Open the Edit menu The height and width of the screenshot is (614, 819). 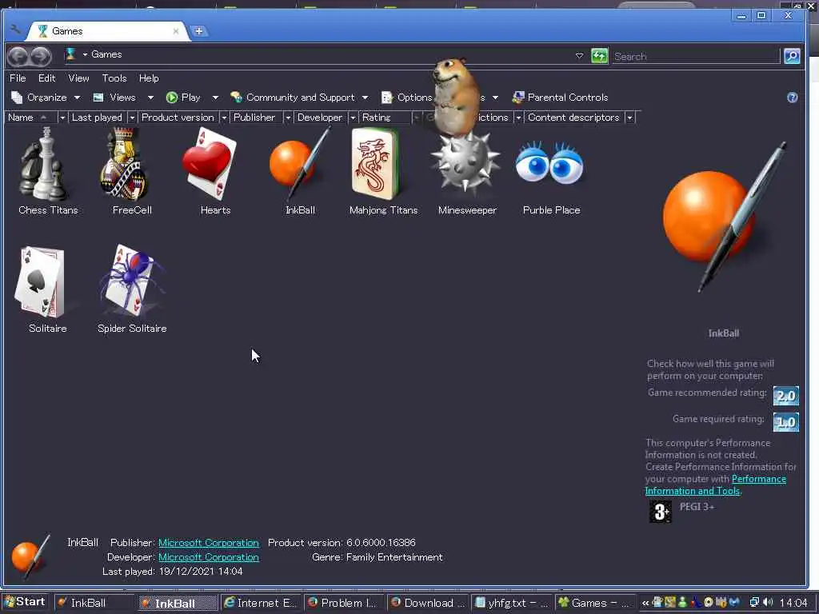tap(46, 78)
